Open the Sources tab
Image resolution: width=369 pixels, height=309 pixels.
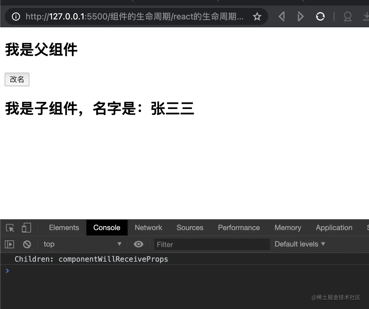tap(190, 228)
